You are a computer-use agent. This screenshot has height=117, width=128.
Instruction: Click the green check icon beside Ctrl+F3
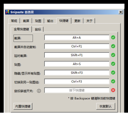click(x=113, y=81)
